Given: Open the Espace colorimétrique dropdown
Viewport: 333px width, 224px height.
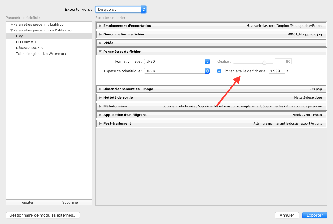Looking at the screenshot, I should pos(177,71).
